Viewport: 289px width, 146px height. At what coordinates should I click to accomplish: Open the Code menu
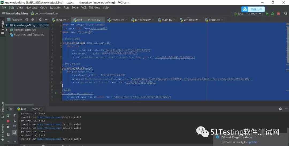point(44,7)
